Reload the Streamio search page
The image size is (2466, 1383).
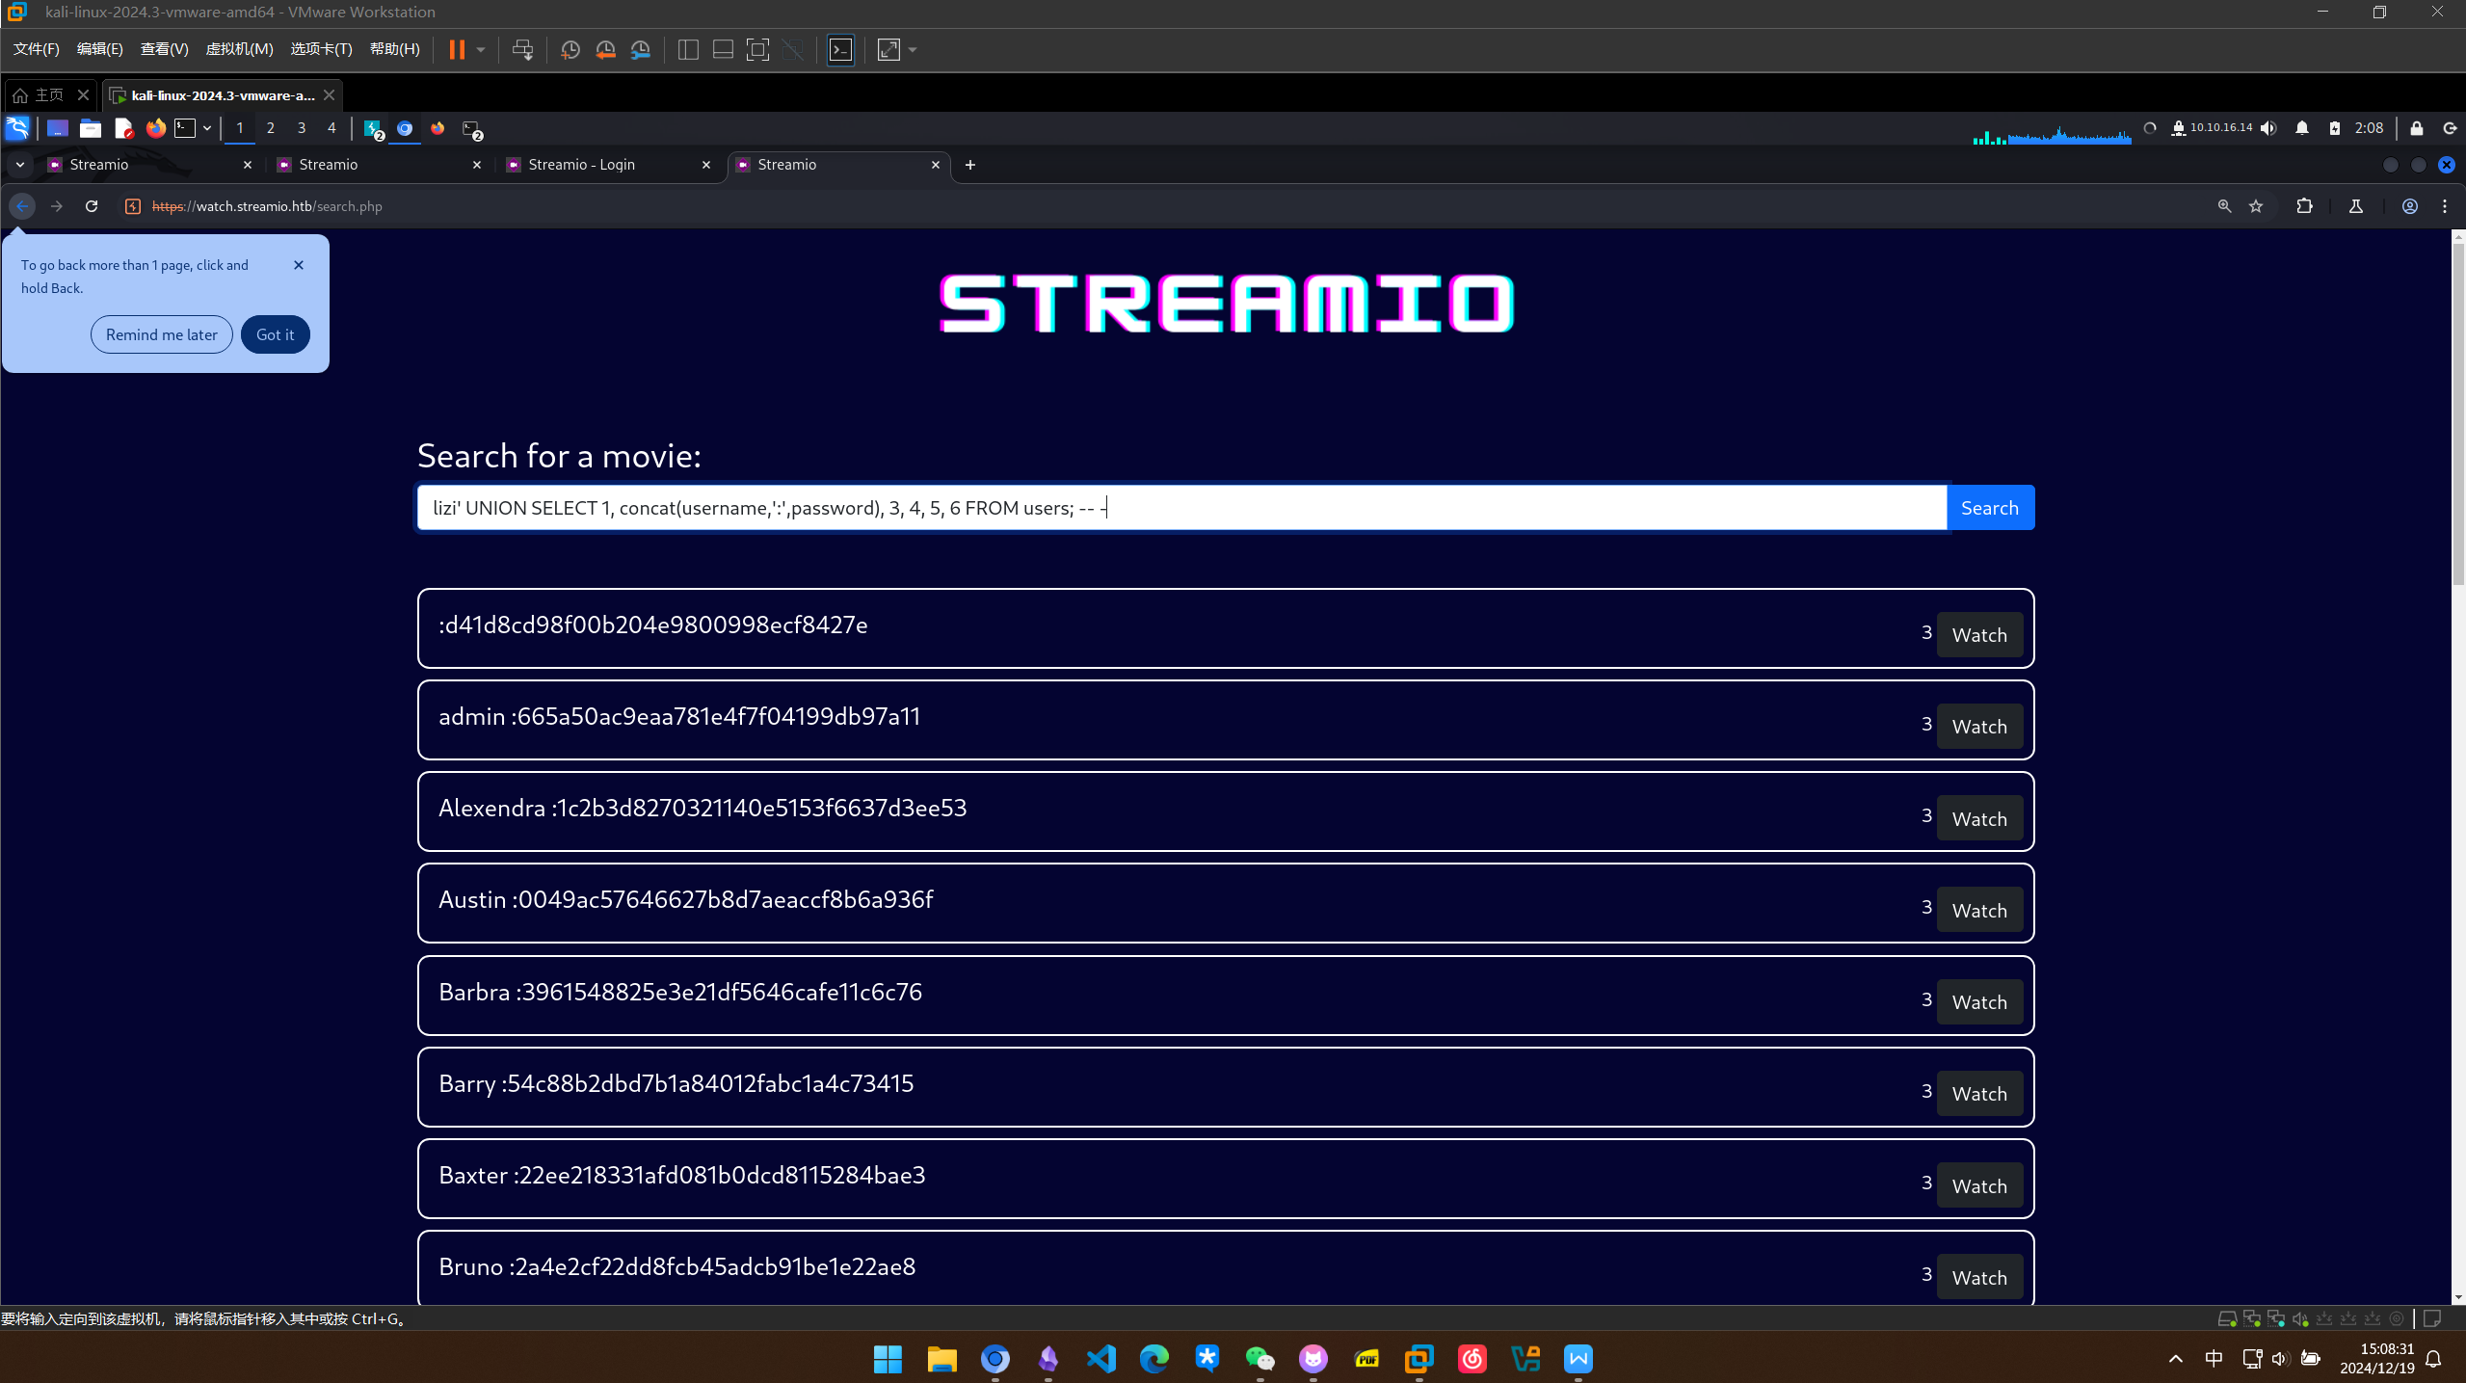(x=92, y=206)
